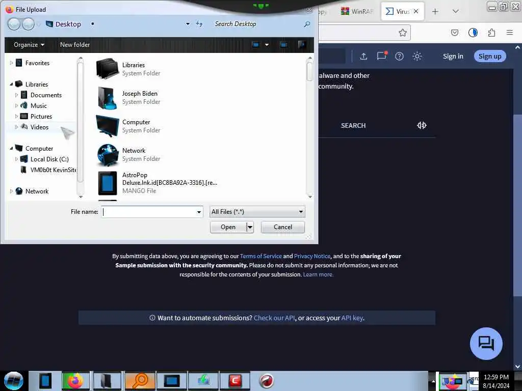Viewport: 522px width, 391px height.
Task: Select Local Disk (C:) in navigation pane
Action: 49,159
